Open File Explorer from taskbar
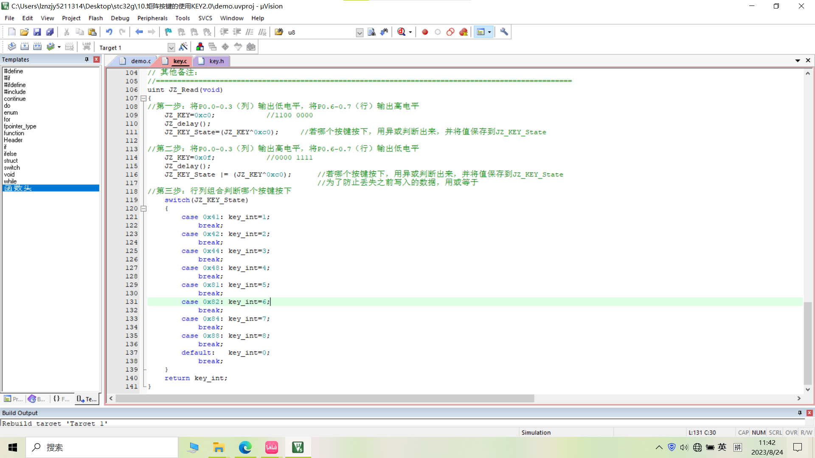815x458 pixels. tap(219, 447)
